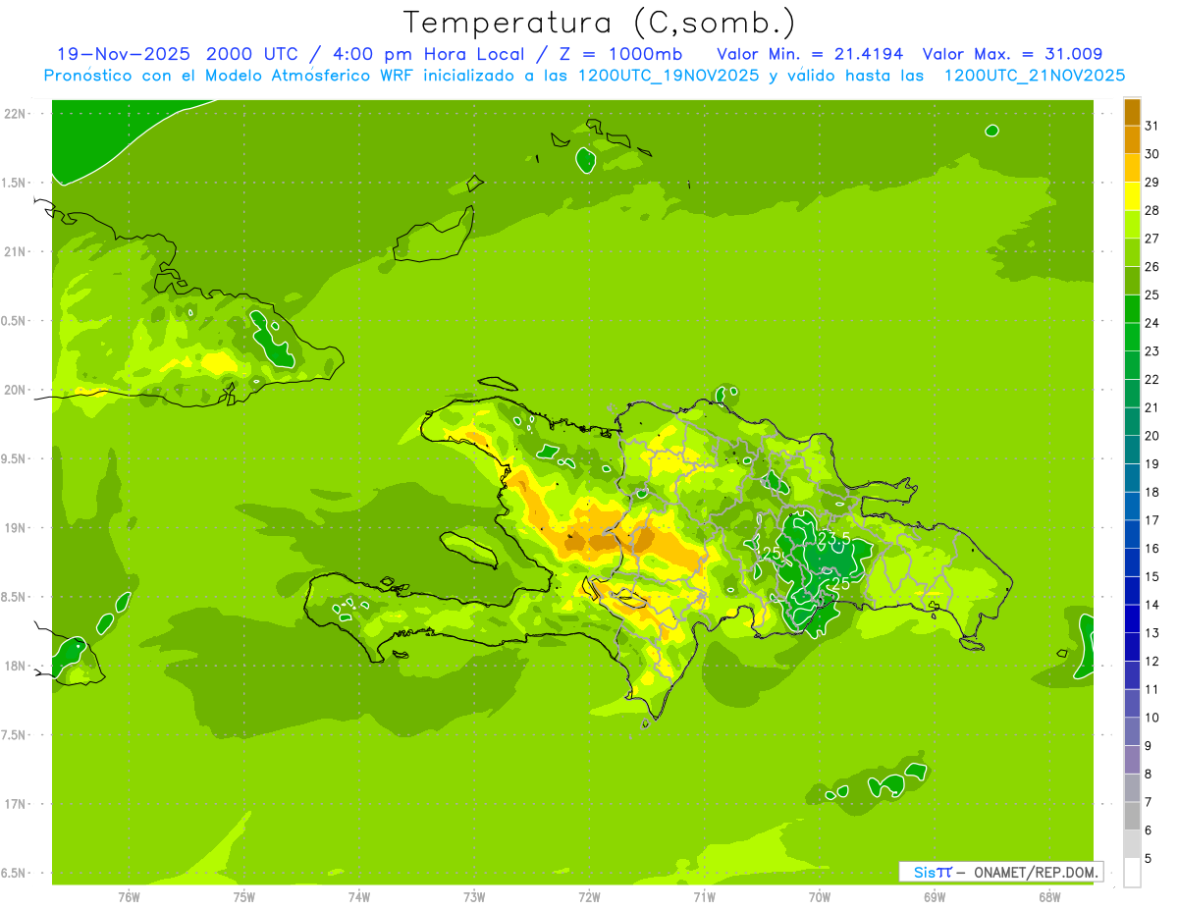
Task: Click the "18N" latitude axis label
Action: [x=15, y=666]
